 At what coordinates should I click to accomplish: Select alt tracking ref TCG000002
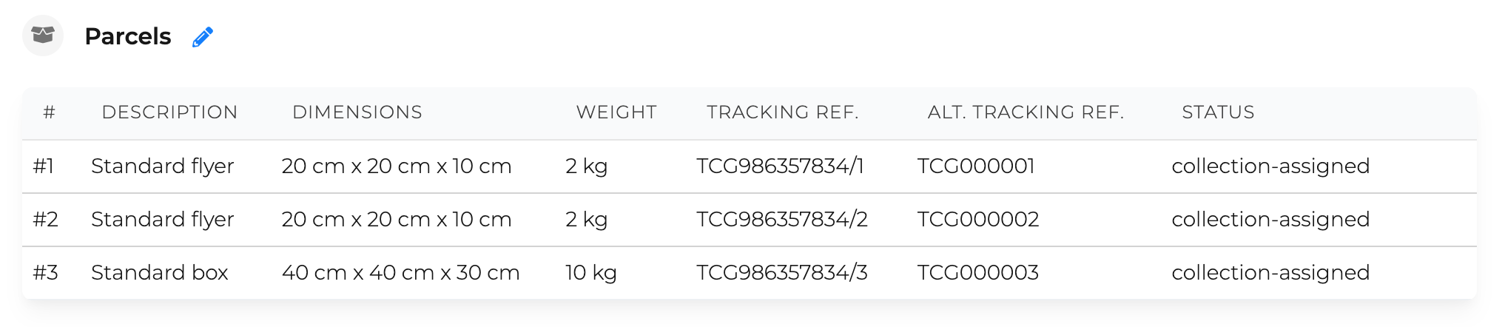[x=978, y=219]
